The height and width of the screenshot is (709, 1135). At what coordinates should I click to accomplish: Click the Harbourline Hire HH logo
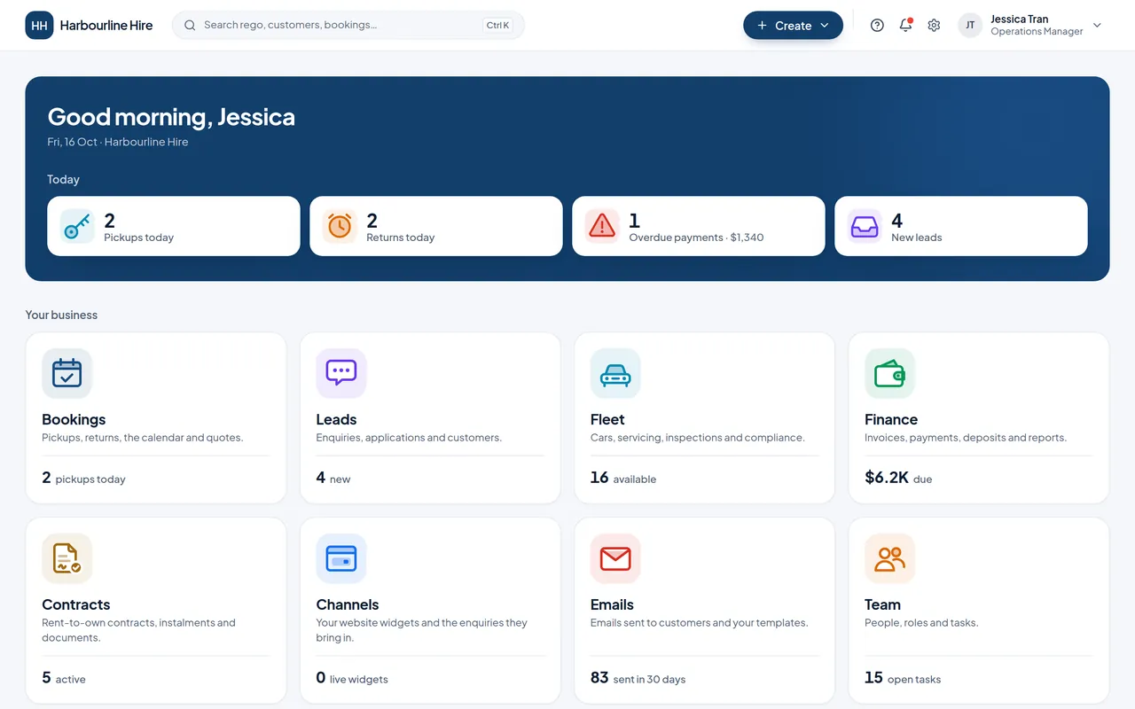pos(39,26)
